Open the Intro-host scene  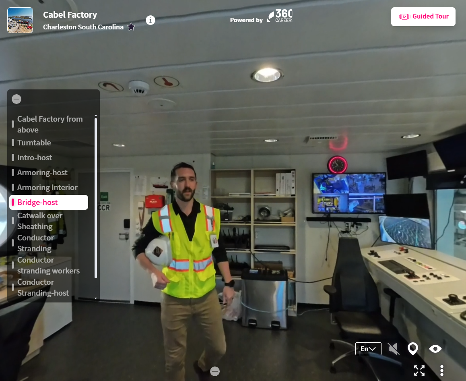pos(35,157)
